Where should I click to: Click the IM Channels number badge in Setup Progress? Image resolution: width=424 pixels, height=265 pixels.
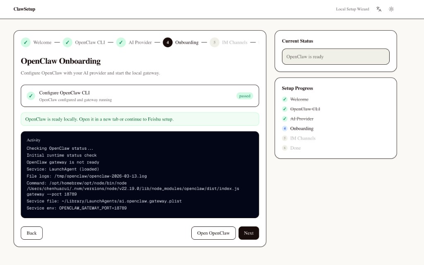coord(284,138)
